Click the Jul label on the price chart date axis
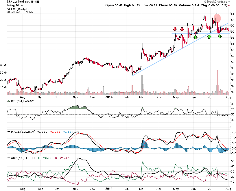Image resolution: width=236 pixels, height=191 pixels. pyautogui.click(x=210, y=97)
